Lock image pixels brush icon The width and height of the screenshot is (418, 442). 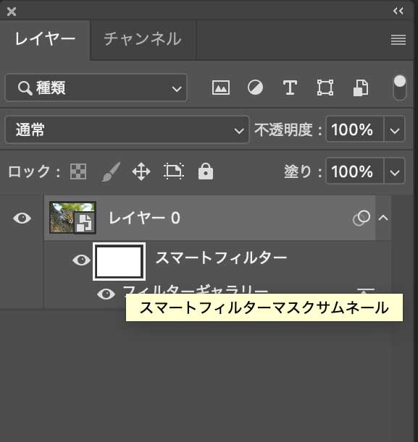coord(111,171)
